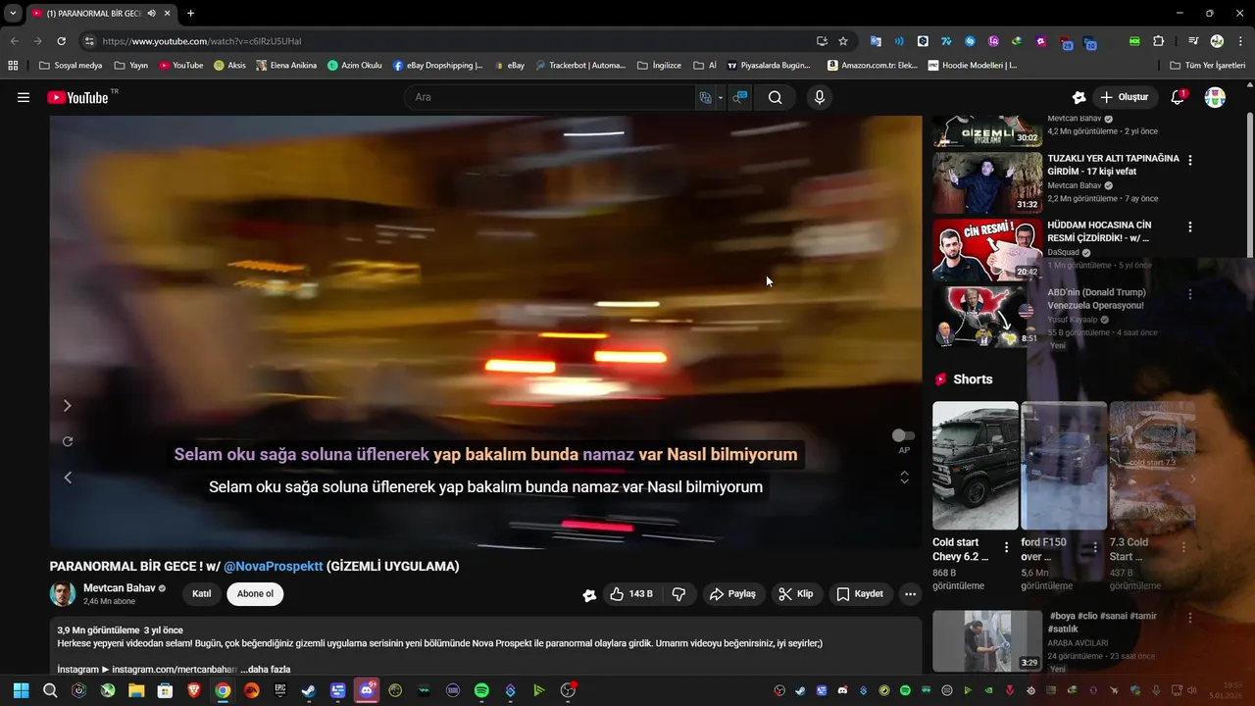Click the extension icon left of the like button

(589, 595)
